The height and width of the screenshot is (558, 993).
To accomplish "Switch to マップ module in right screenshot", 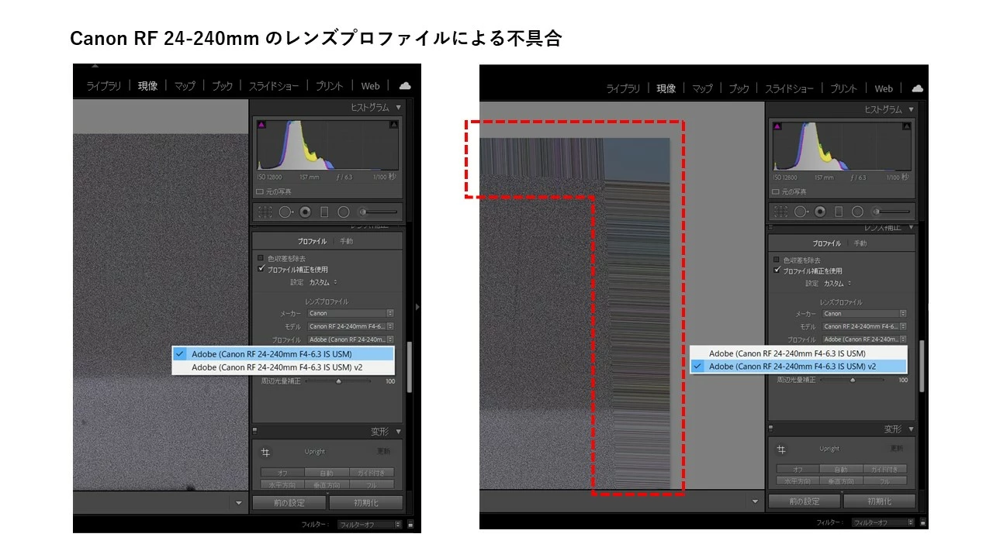I will click(702, 88).
